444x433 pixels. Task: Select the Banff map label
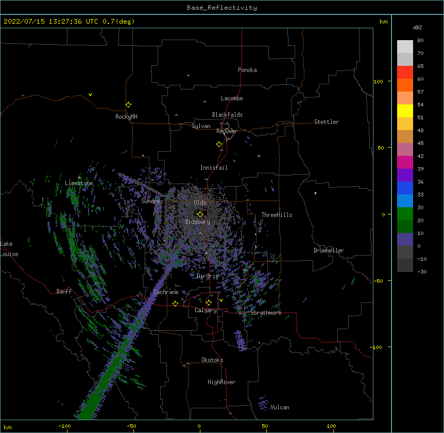coord(64,292)
